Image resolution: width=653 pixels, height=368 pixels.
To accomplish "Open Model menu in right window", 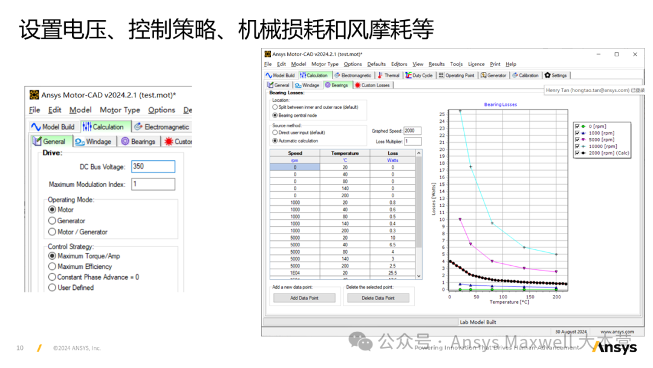I will pos(298,64).
